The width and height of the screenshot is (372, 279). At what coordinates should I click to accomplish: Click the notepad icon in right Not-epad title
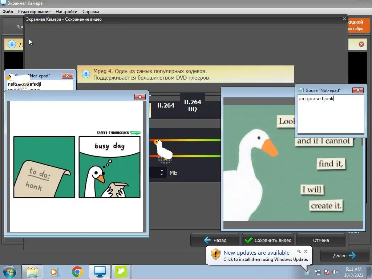click(x=301, y=90)
